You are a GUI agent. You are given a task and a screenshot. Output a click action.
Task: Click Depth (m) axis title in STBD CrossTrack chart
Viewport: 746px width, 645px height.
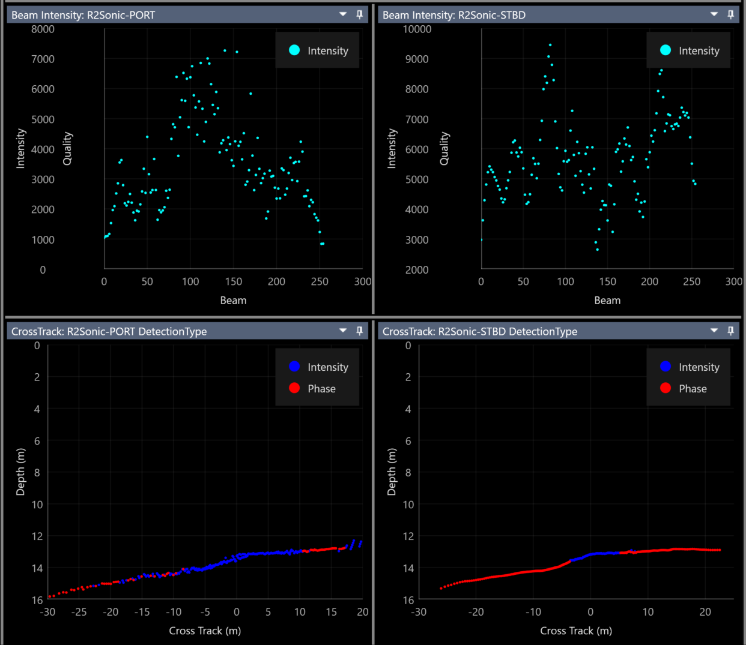392,472
